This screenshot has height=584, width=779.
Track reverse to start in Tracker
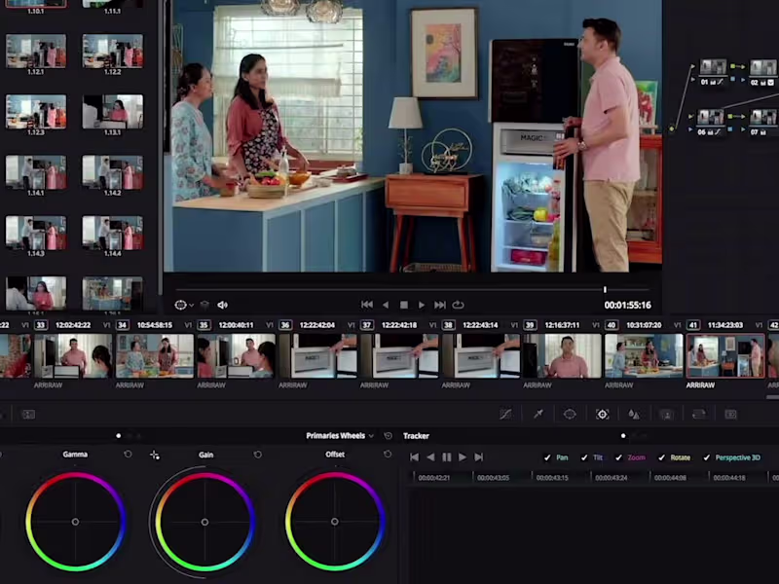(x=415, y=456)
